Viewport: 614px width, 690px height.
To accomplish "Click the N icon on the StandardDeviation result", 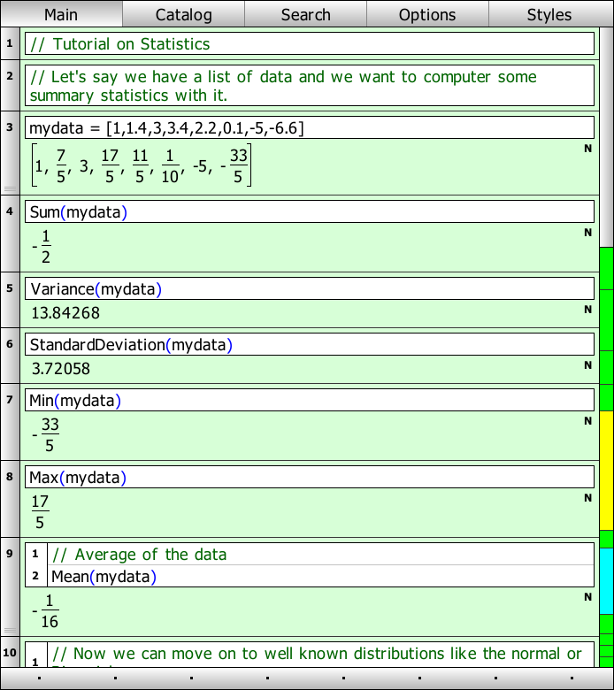I will click(587, 365).
